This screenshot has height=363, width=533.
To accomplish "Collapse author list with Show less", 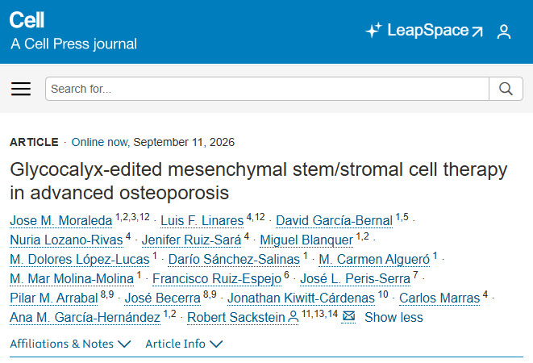I will click(394, 317).
